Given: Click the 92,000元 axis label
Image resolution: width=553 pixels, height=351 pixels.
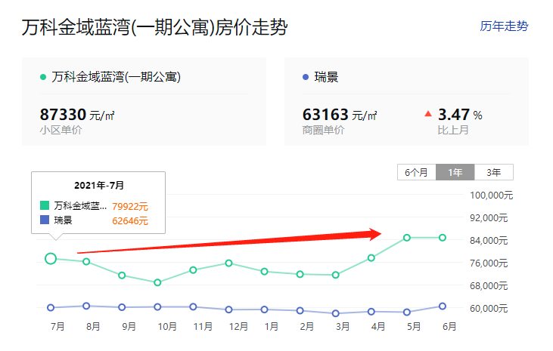Looking at the screenshot, I should 489,218.
